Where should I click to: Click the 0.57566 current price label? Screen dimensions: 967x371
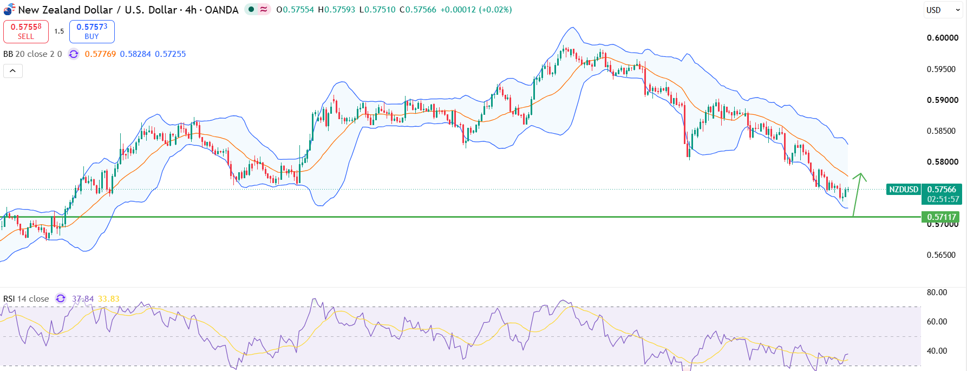(x=942, y=190)
